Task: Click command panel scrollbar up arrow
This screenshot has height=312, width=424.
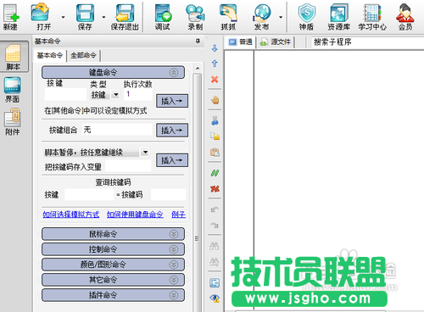Action: click(198, 68)
